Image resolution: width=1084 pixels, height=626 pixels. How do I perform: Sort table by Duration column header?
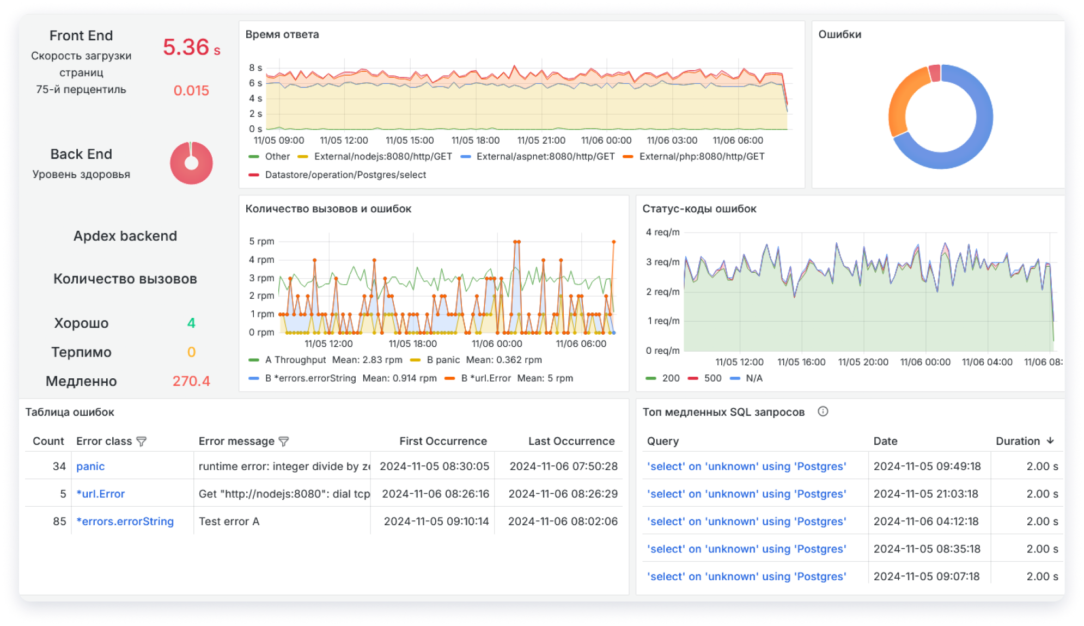pos(1017,441)
